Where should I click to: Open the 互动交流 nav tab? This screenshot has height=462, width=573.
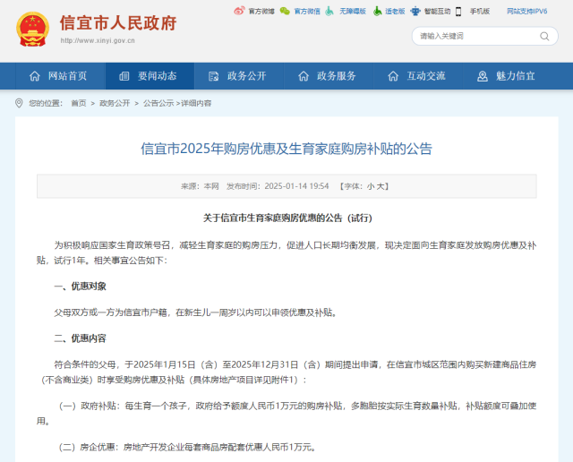coord(418,76)
